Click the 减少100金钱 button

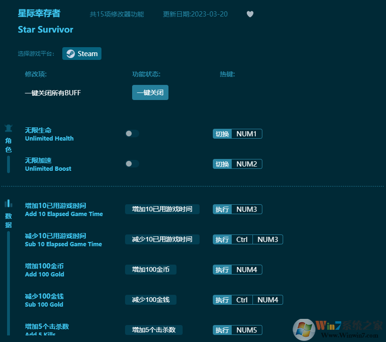click(x=151, y=300)
